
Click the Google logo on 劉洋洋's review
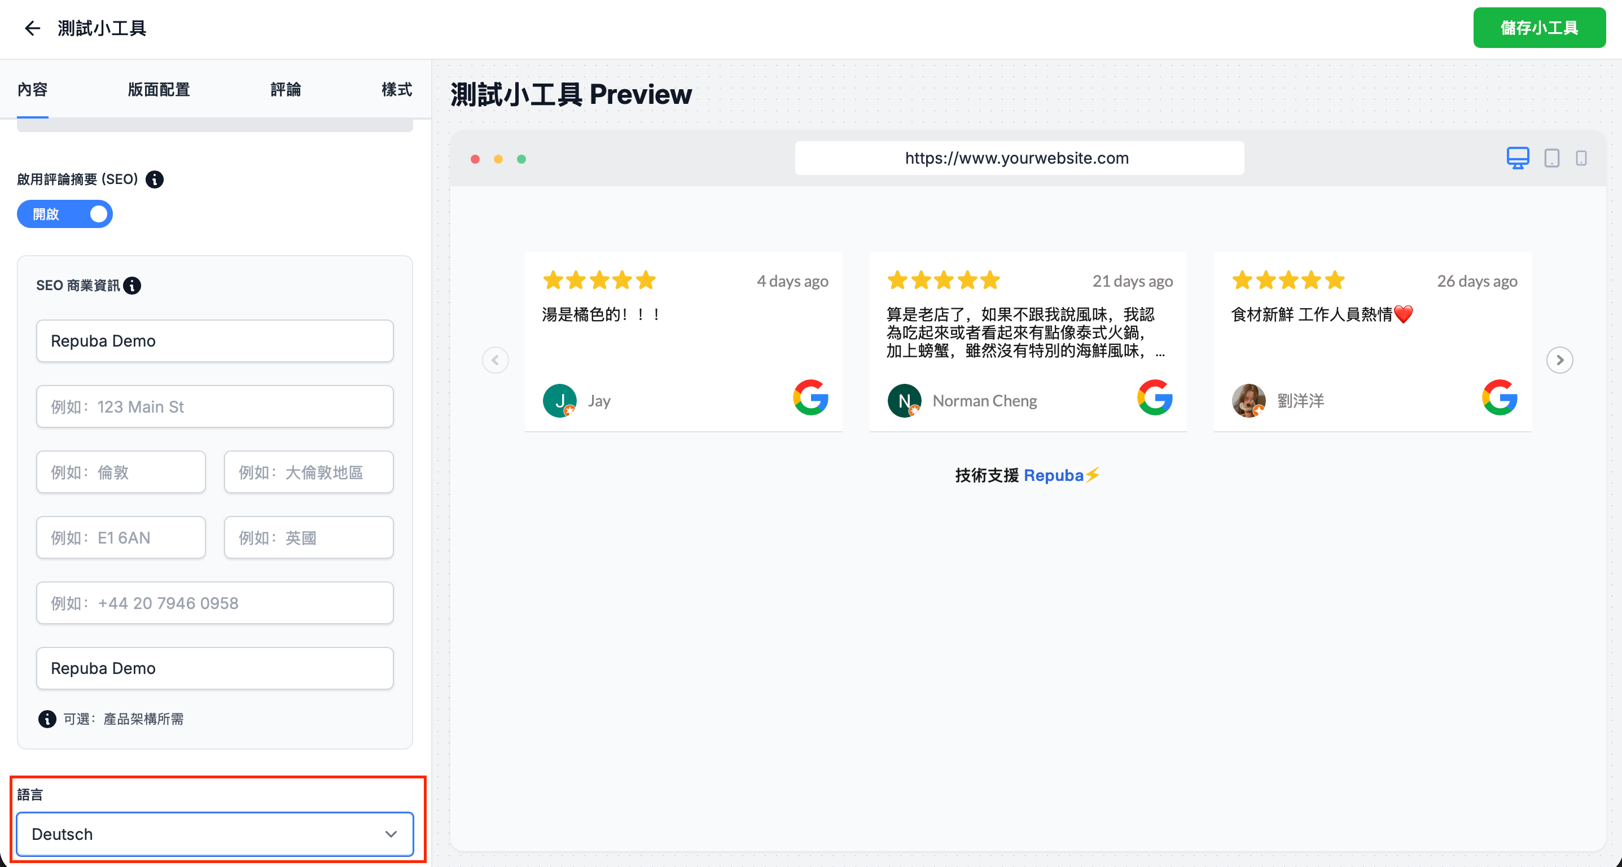point(1500,397)
